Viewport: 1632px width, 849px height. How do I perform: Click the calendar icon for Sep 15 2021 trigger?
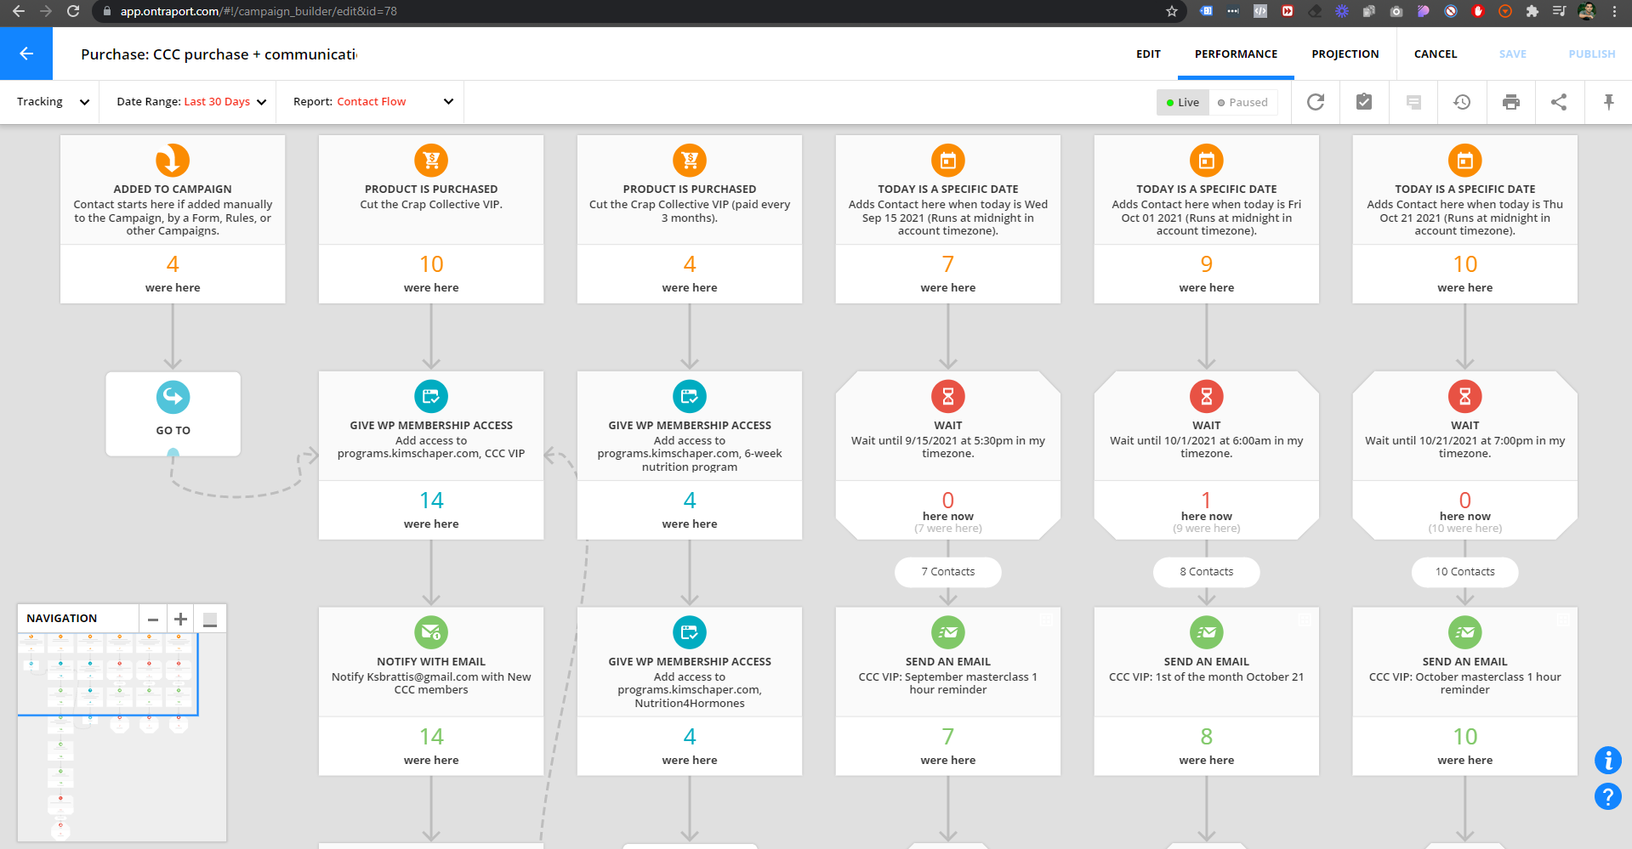(948, 160)
